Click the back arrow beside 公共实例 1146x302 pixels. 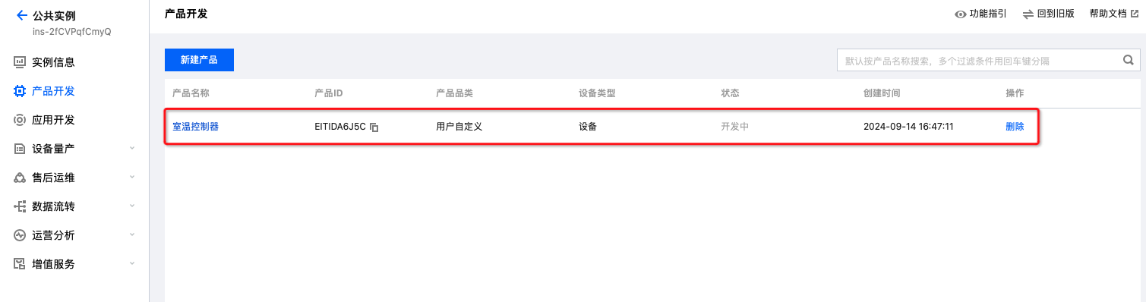click(21, 15)
